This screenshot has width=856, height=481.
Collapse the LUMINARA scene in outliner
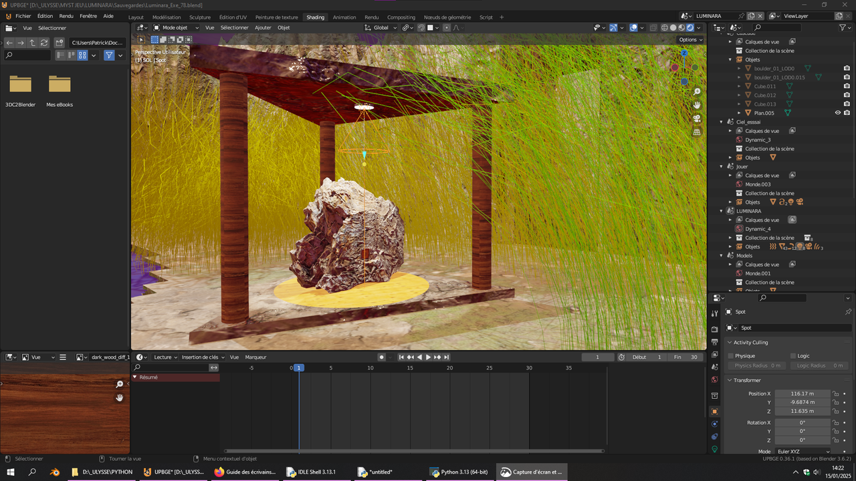(x=722, y=211)
